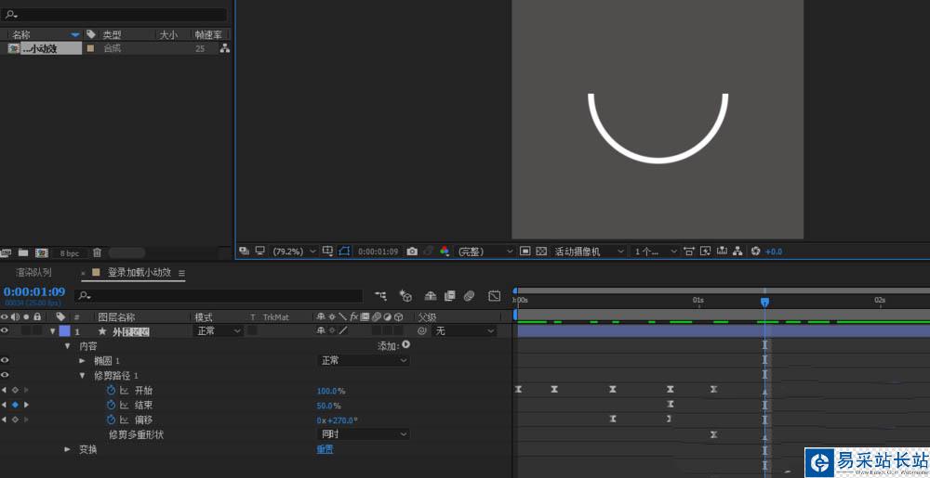Toggle the start (开始) property stopwatch
Image resolution: width=930 pixels, height=478 pixels.
click(111, 391)
